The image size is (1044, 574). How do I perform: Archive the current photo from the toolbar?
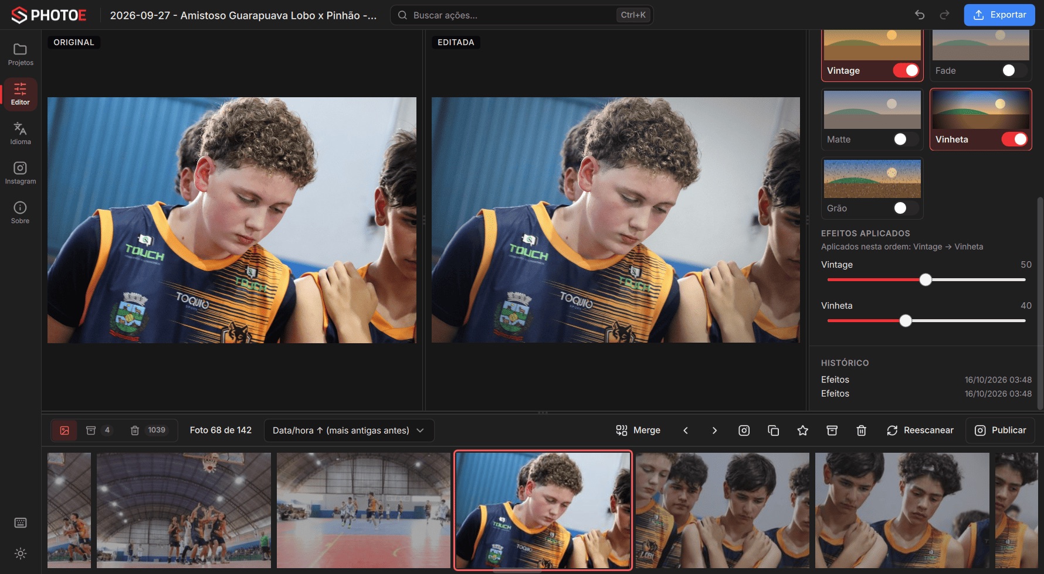click(832, 430)
